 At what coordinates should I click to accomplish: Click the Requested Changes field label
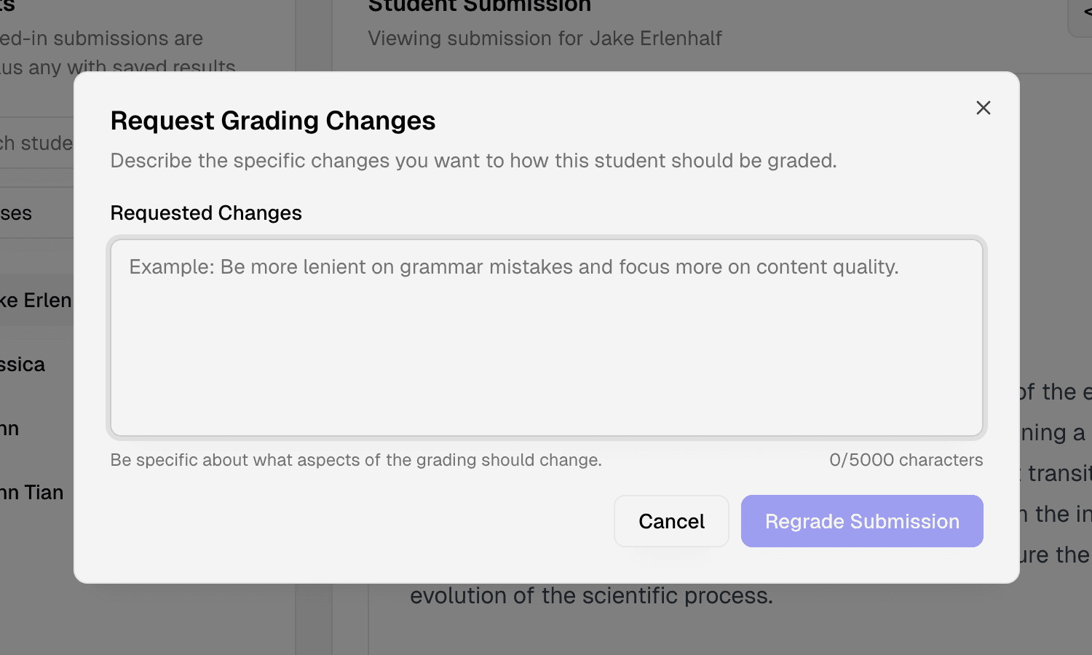(x=206, y=213)
